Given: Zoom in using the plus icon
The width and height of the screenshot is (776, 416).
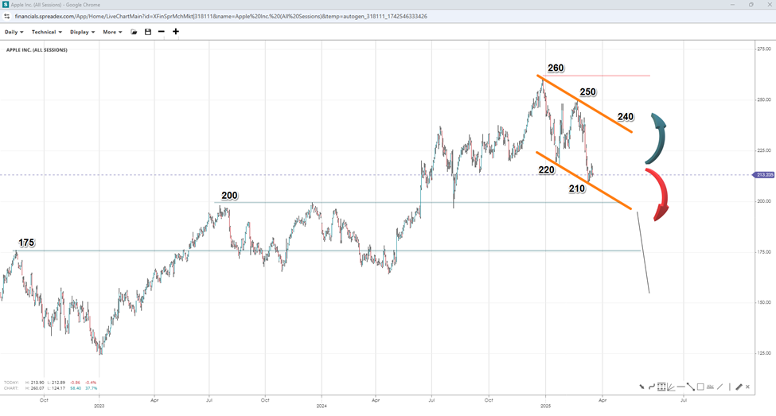Looking at the screenshot, I should (176, 32).
